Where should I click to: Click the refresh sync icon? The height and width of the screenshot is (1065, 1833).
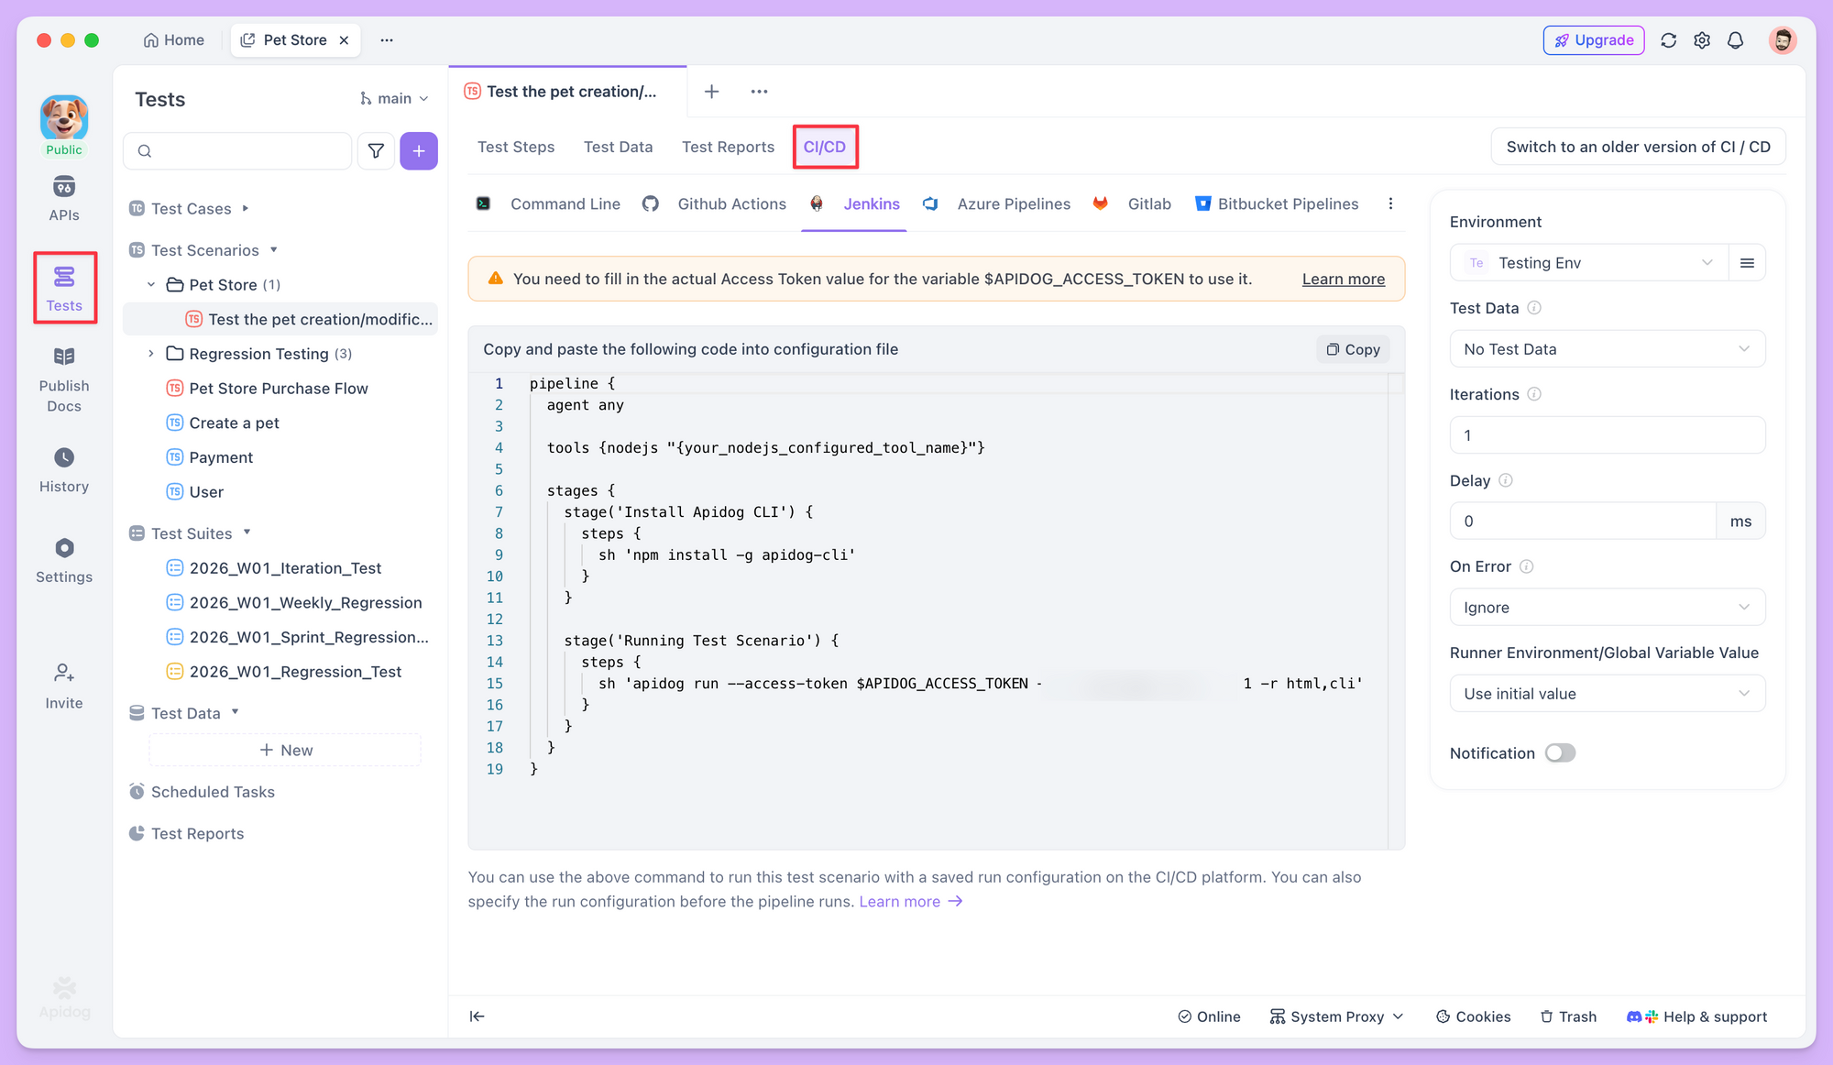pyautogui.click(x=1668, y=40)
